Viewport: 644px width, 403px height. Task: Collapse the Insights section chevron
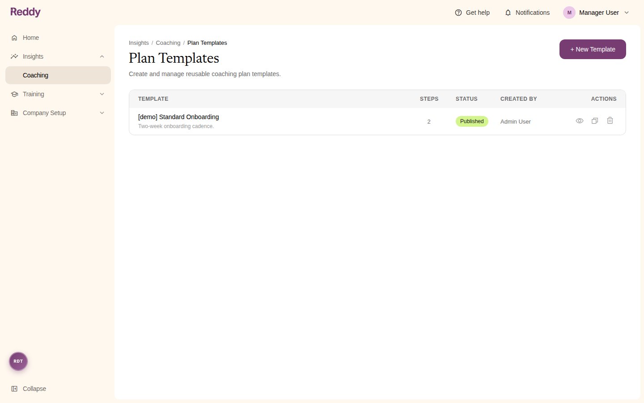pos(102,56)
